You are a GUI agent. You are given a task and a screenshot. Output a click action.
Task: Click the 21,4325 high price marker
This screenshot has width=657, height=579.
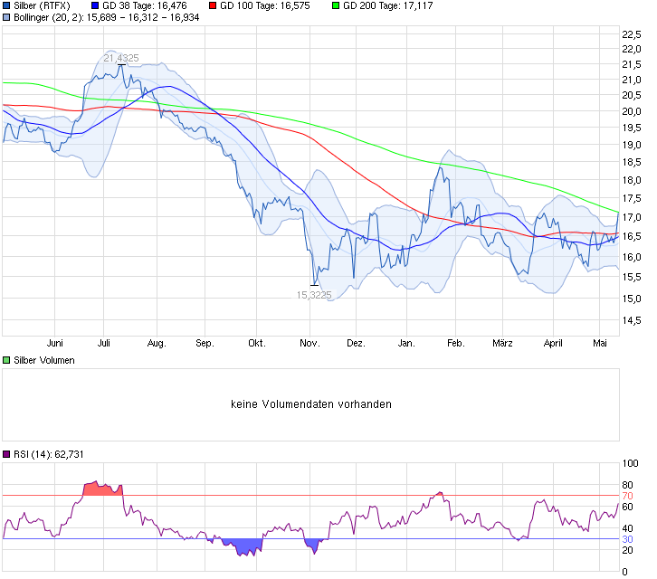pos(121,58)
